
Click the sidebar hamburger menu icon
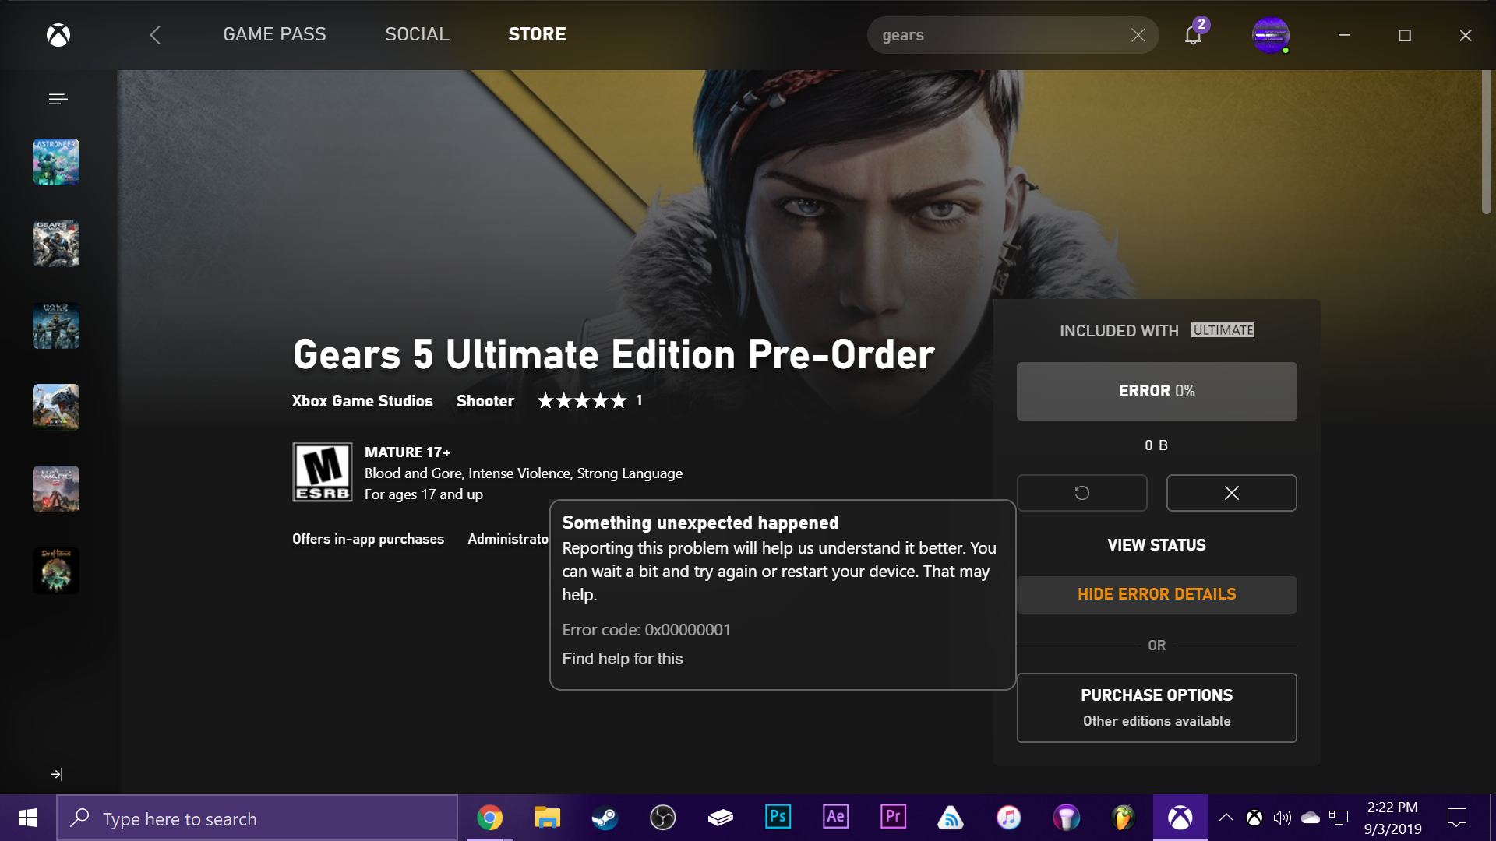click(x=58, y=99)
